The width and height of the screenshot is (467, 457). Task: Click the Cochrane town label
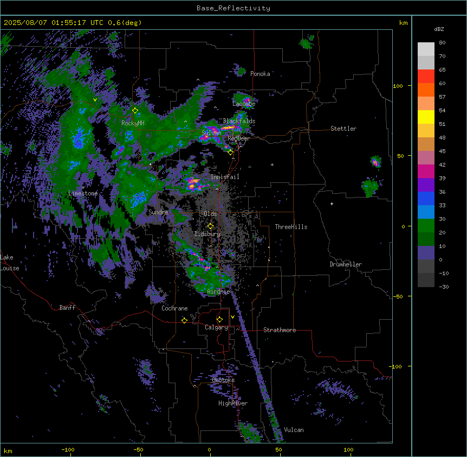click(174, 308)
